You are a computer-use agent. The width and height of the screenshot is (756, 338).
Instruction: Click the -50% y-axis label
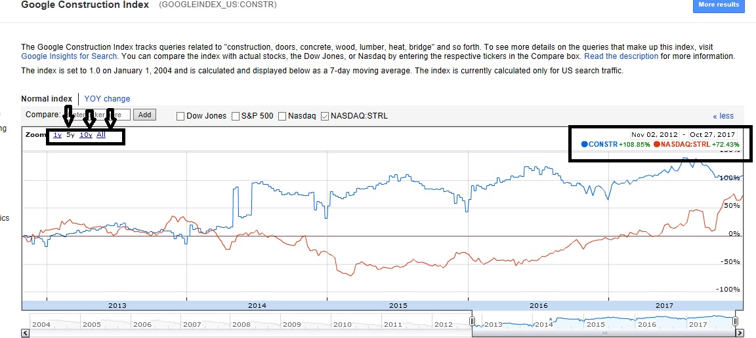tap(730, 262)
